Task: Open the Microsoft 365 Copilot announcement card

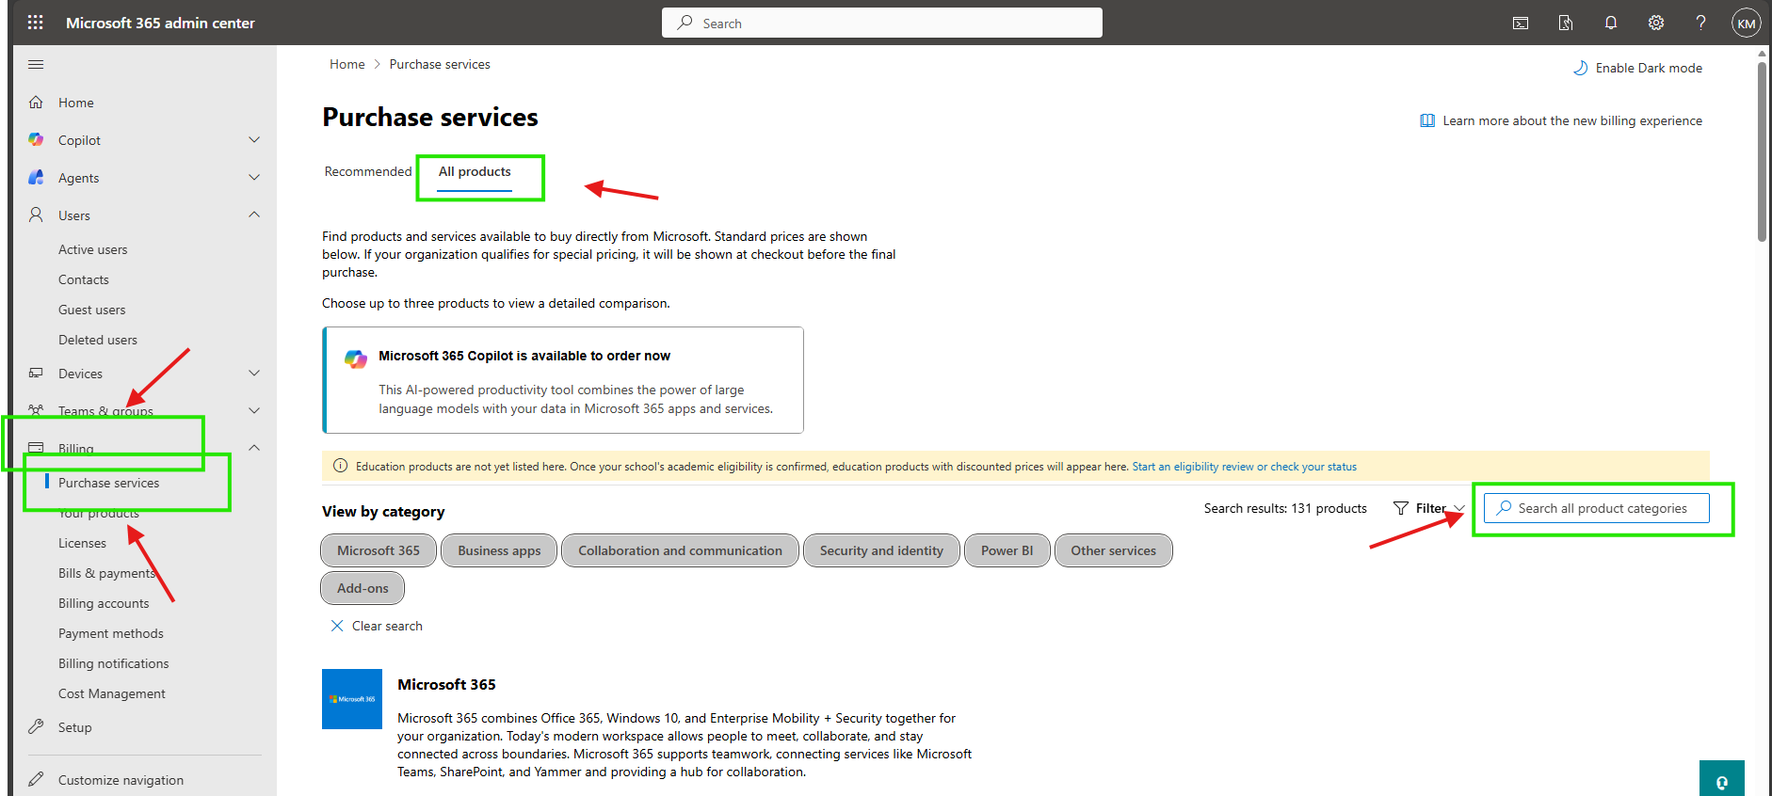Action: click(x=563, y=380)
